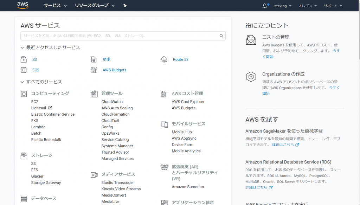
Task: Open AWS Cost Explorer
Action: point(188,102)
